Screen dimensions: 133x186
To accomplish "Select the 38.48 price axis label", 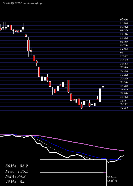I will click(124, 67).
